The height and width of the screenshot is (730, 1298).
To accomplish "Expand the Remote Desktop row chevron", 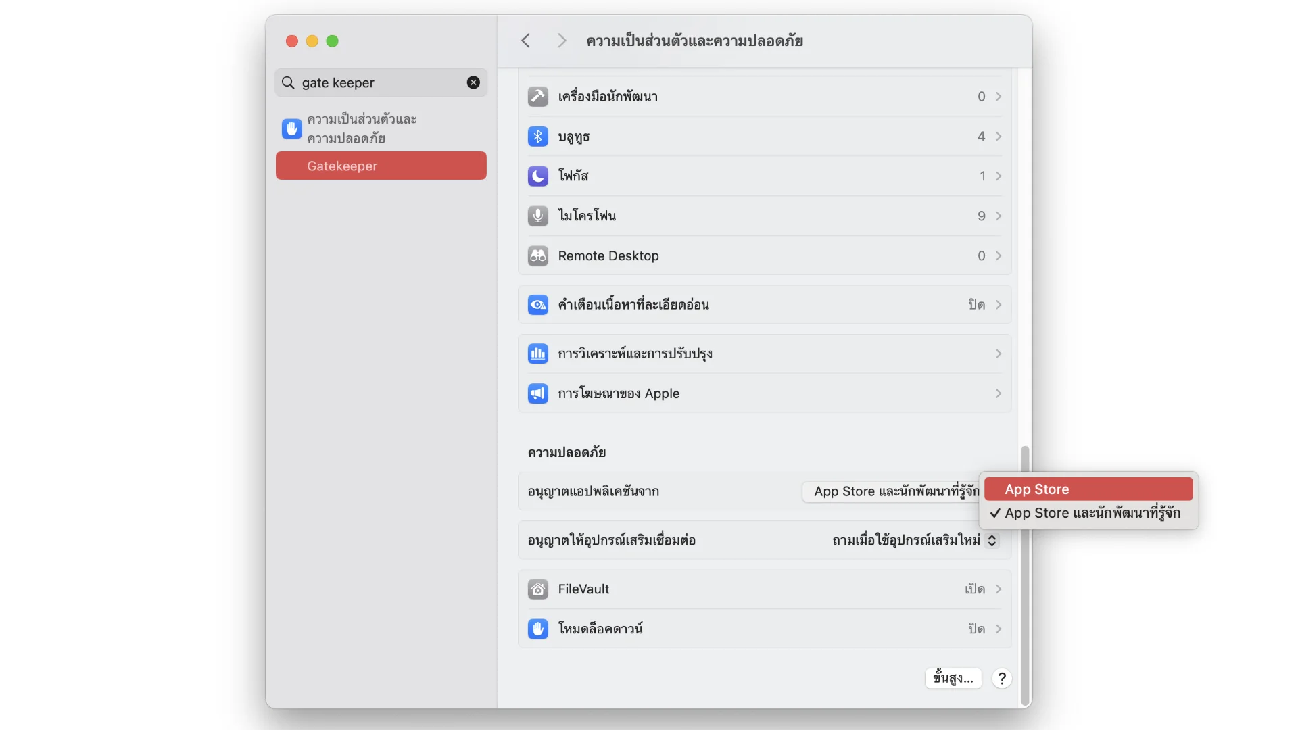I will 998,256.
